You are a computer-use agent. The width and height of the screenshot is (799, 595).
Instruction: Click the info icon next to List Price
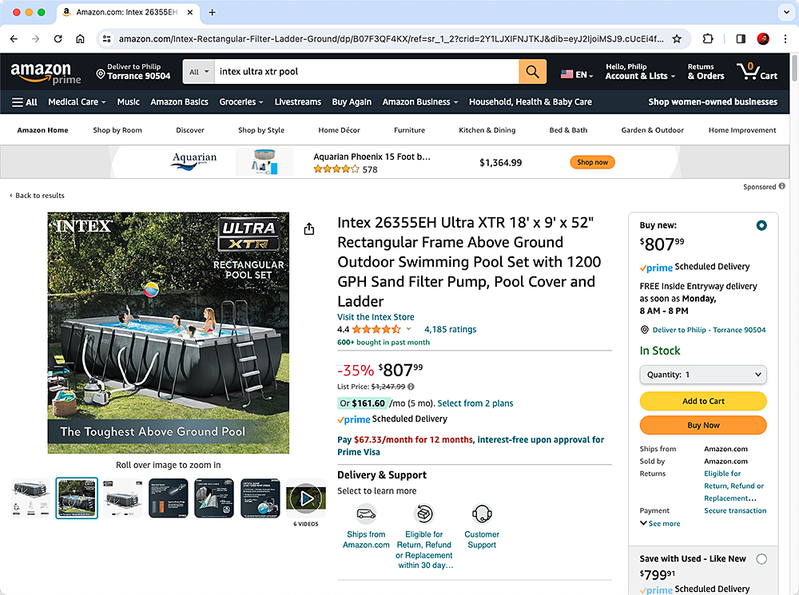tap(410, 386)
